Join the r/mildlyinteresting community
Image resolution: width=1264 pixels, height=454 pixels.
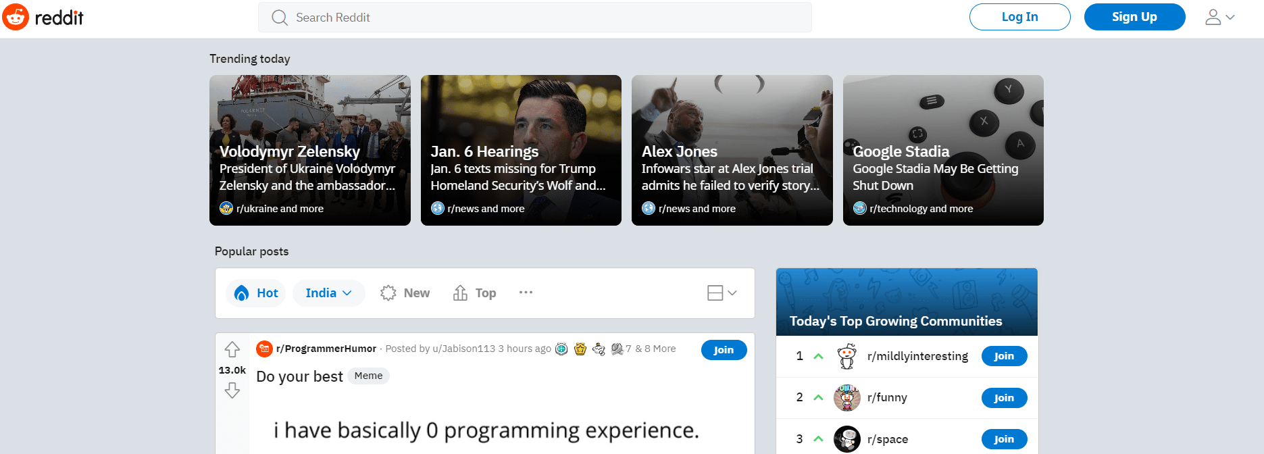click(x=1005, y=356)
